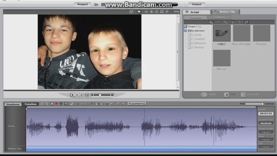Screen dimensions: 277x156
Task: Select the hand pan tool
Action: pyautogui.click(x=139, y=12)
